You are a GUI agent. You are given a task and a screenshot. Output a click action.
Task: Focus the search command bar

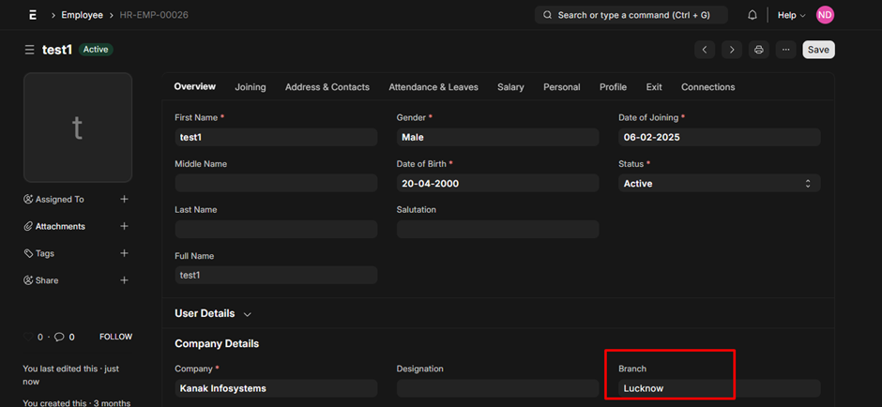631,15
